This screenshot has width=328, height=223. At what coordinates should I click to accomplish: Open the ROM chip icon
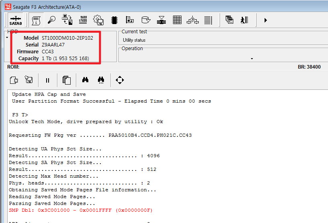[114, 20]
